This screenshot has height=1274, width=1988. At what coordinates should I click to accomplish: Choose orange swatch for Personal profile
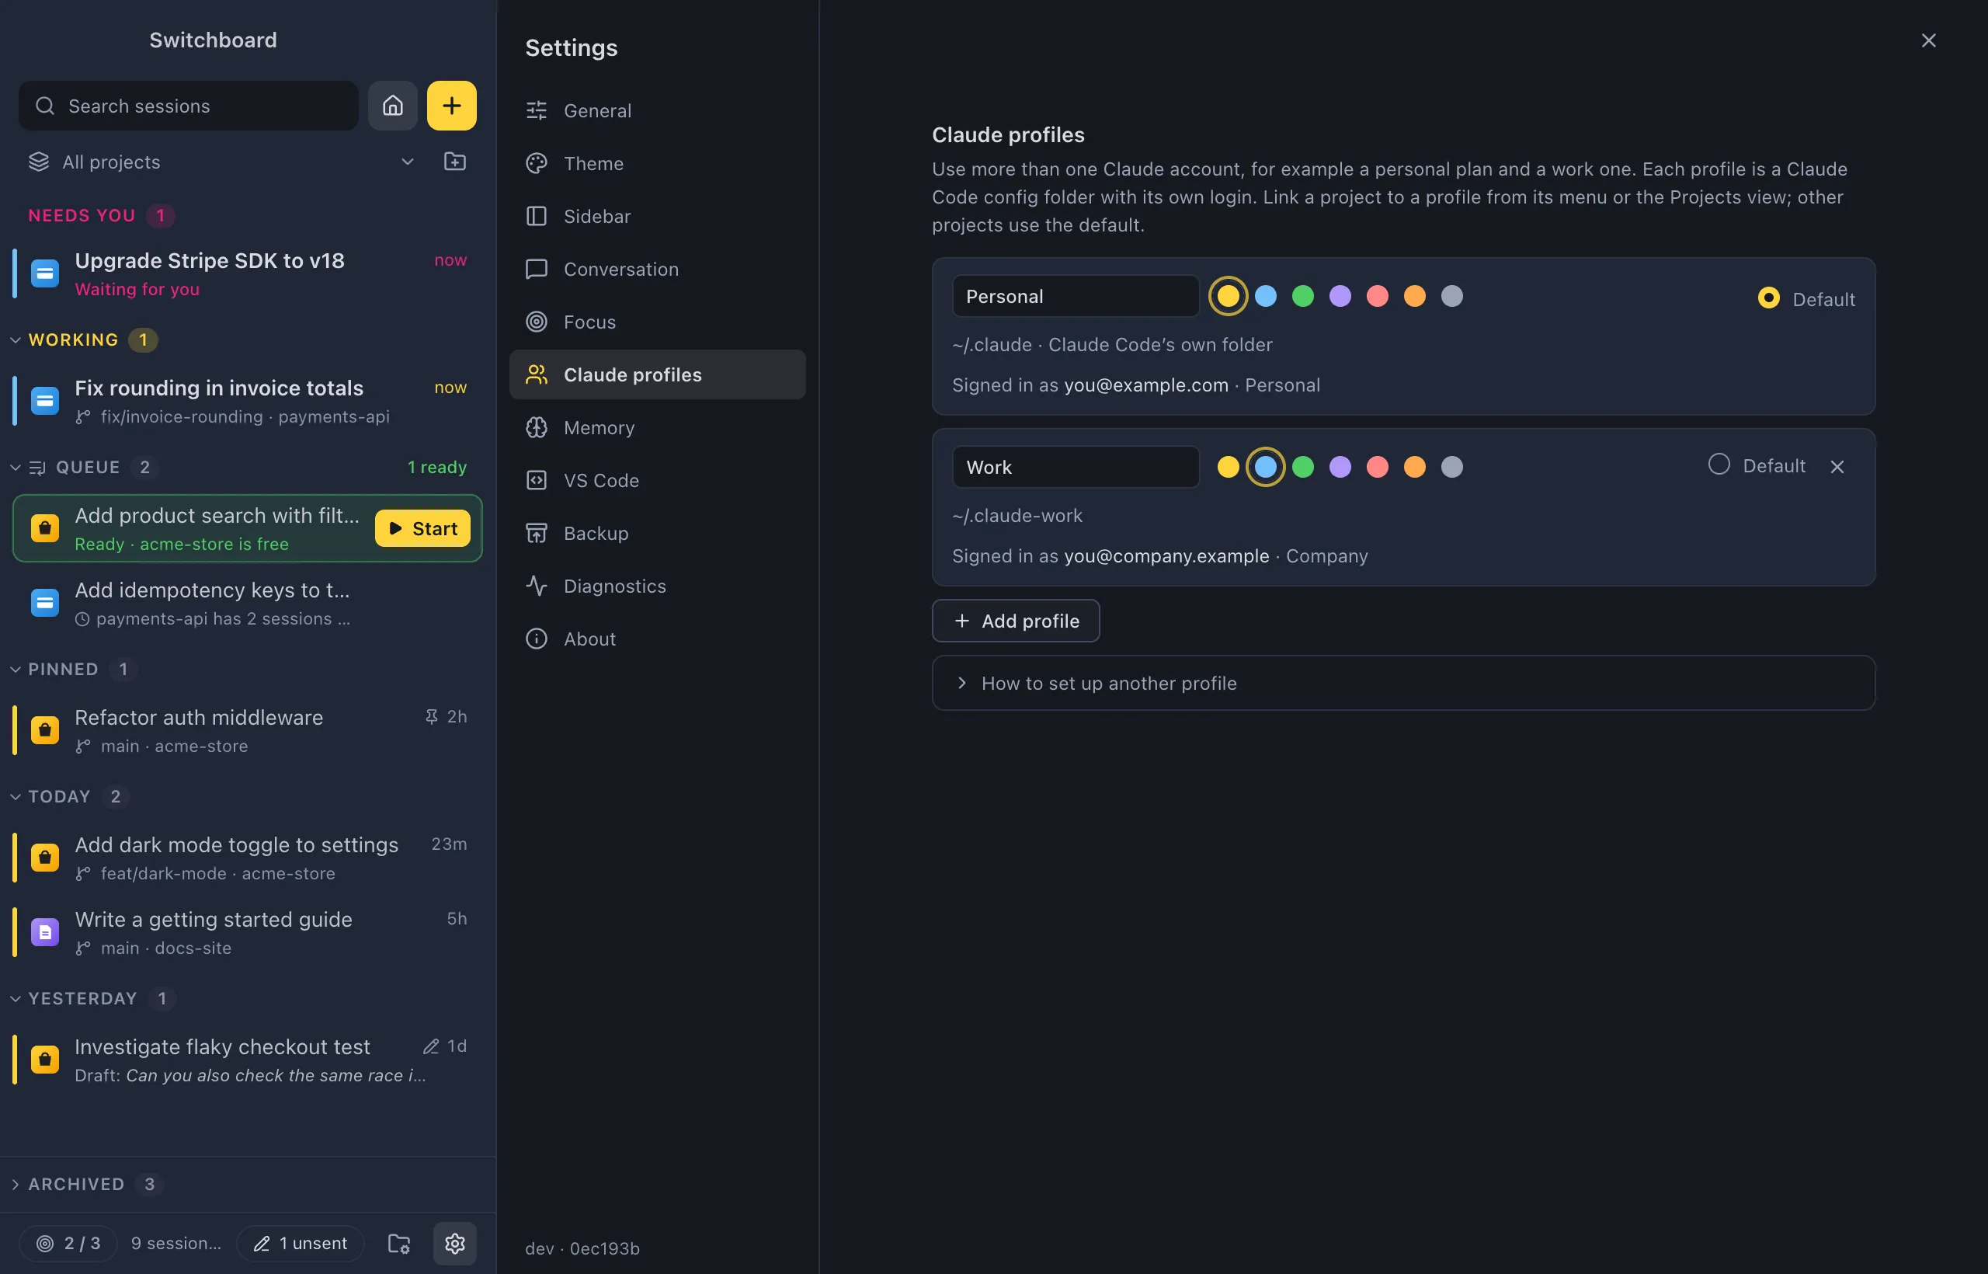(x=1414, y=296)
